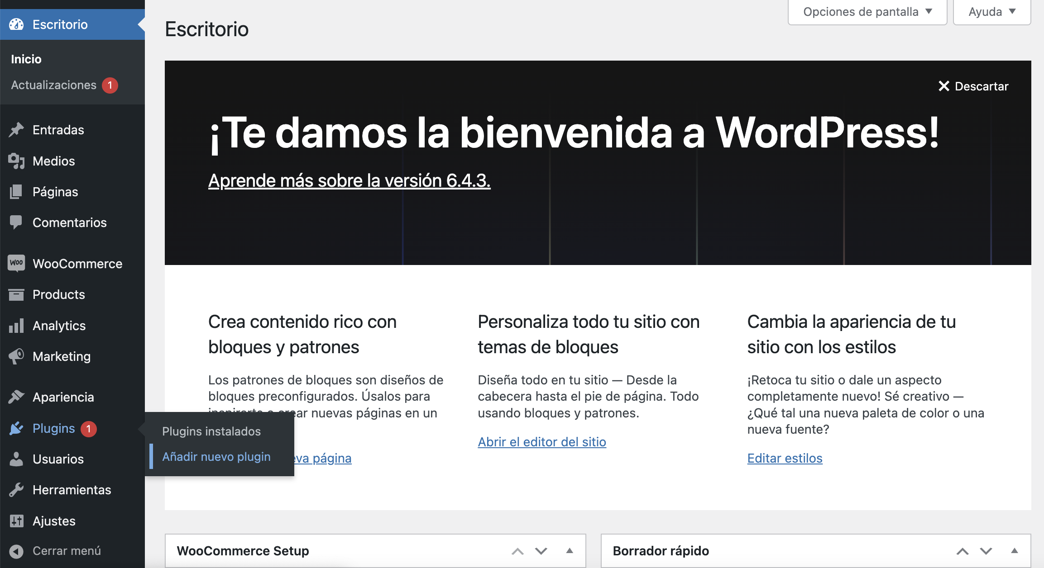Click Aprende más sobre la versión 6.4.3 link
1044x568 pixels.
coord(350,181)
